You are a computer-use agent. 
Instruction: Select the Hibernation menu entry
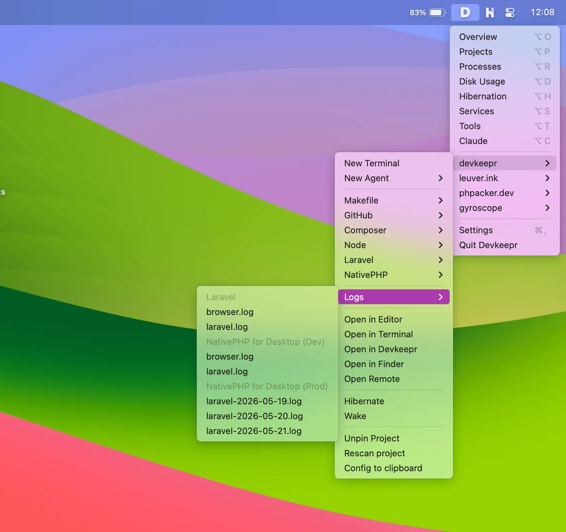(x=505, y=96)
